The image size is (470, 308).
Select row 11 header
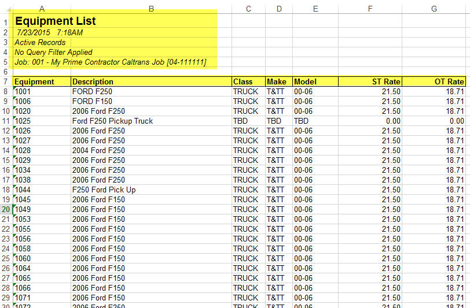pos(6,121)
